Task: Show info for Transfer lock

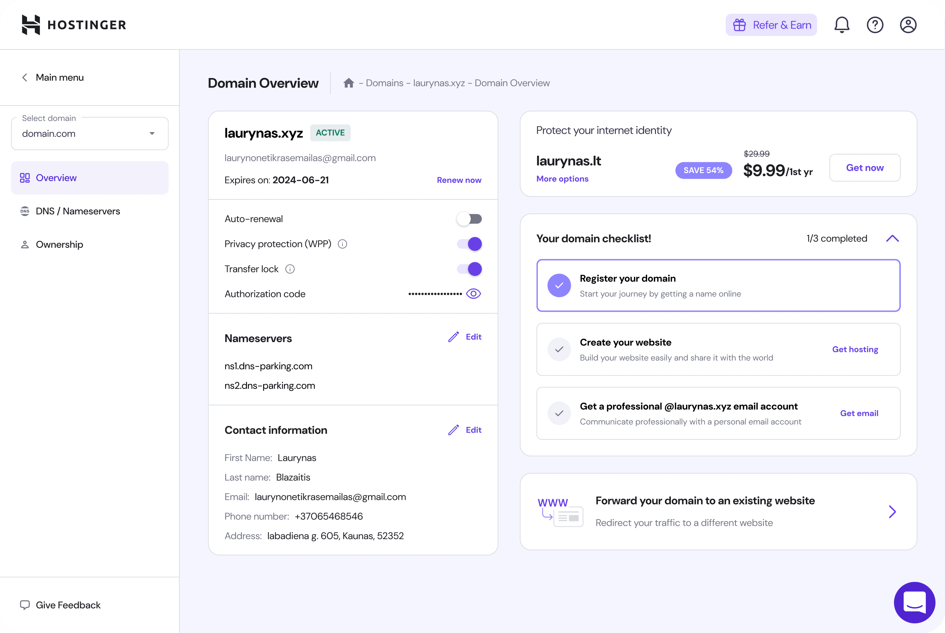Action: [290, 269]
